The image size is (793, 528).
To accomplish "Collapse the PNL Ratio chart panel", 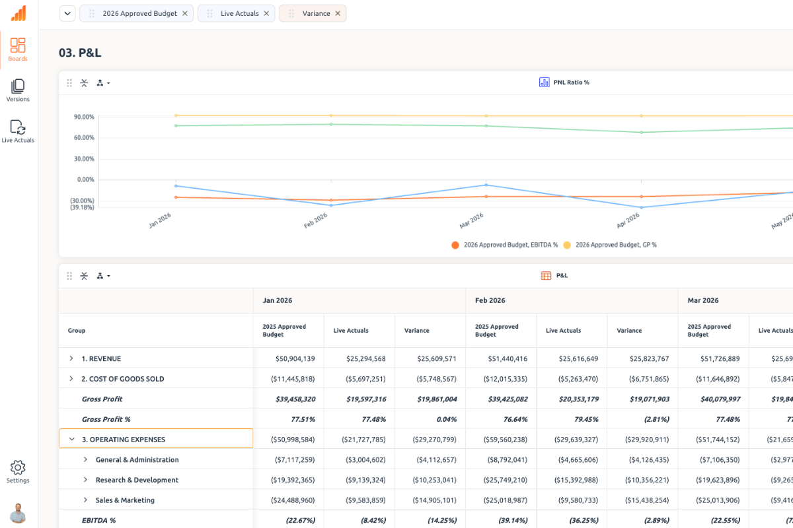I will (84, 83).
